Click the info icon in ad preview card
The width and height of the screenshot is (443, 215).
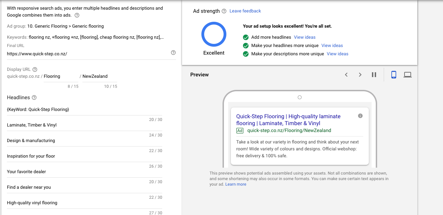360,116
